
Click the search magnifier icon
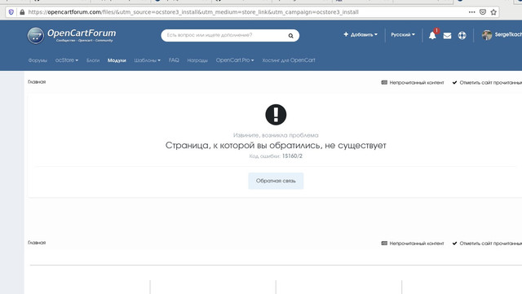[290, 36]
